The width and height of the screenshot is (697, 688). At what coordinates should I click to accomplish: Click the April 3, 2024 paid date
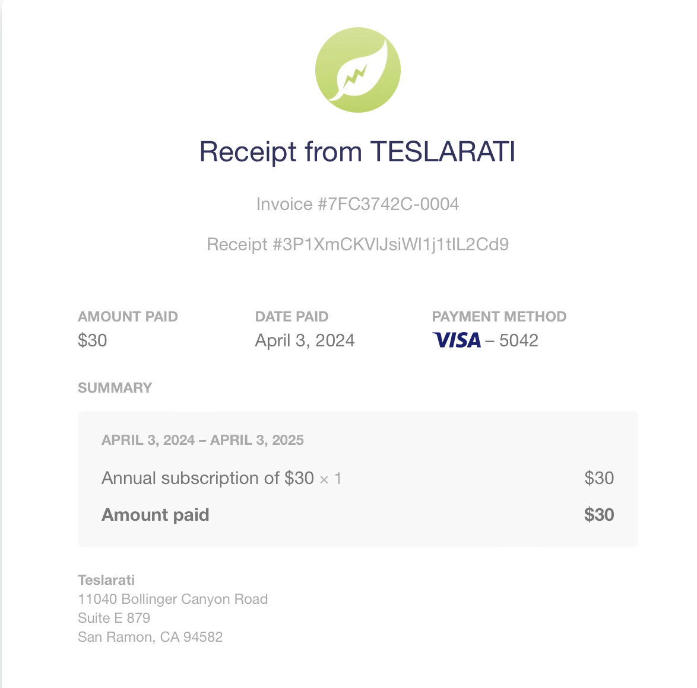tap(305, 340)
